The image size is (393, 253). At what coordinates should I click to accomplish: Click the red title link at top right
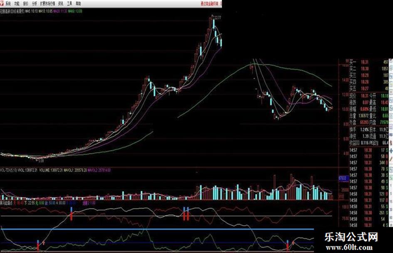pos(209,3)
